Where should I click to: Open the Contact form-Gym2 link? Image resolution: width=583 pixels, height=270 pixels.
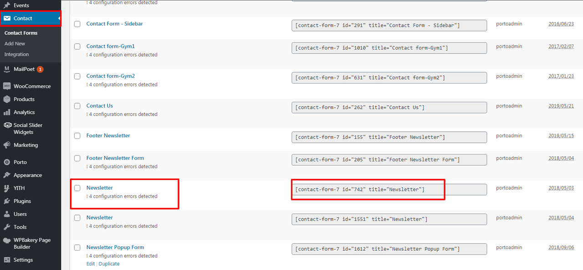(111, 76)
